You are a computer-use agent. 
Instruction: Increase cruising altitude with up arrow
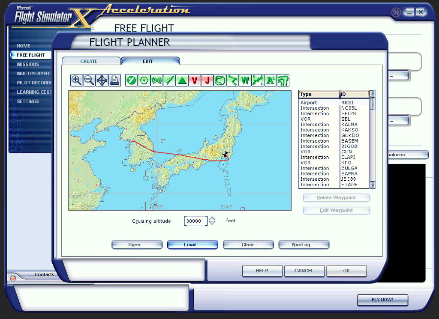pyautogui.click(x=212, y=218)
